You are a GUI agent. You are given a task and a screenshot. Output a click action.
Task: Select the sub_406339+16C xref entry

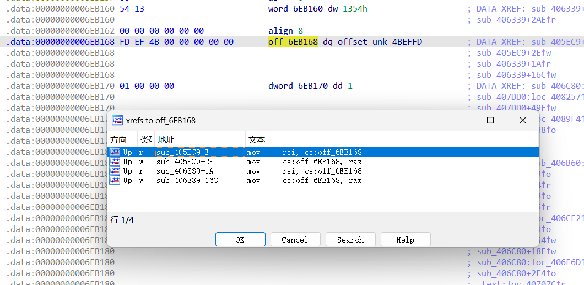click(187, 180)
